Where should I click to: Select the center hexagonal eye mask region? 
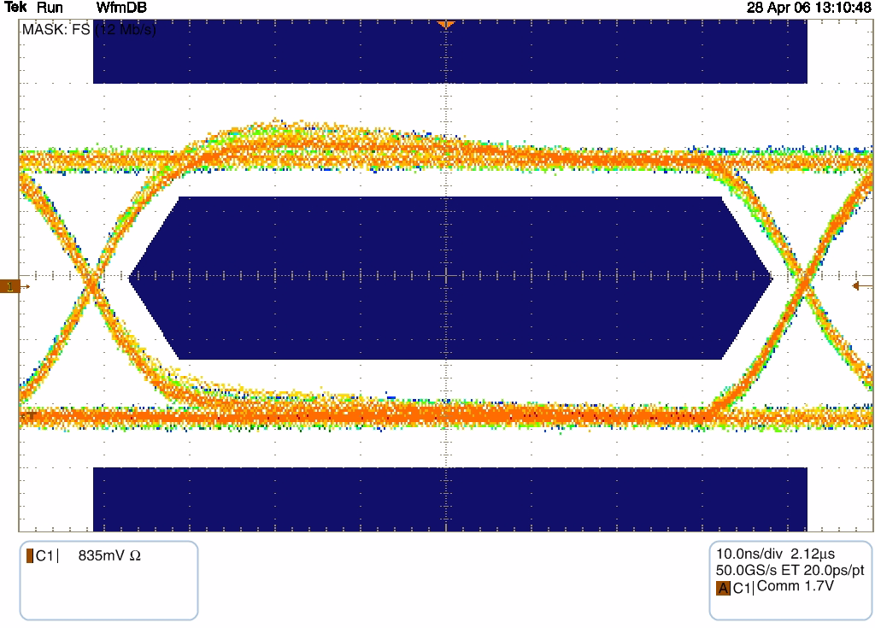point(450,278)
